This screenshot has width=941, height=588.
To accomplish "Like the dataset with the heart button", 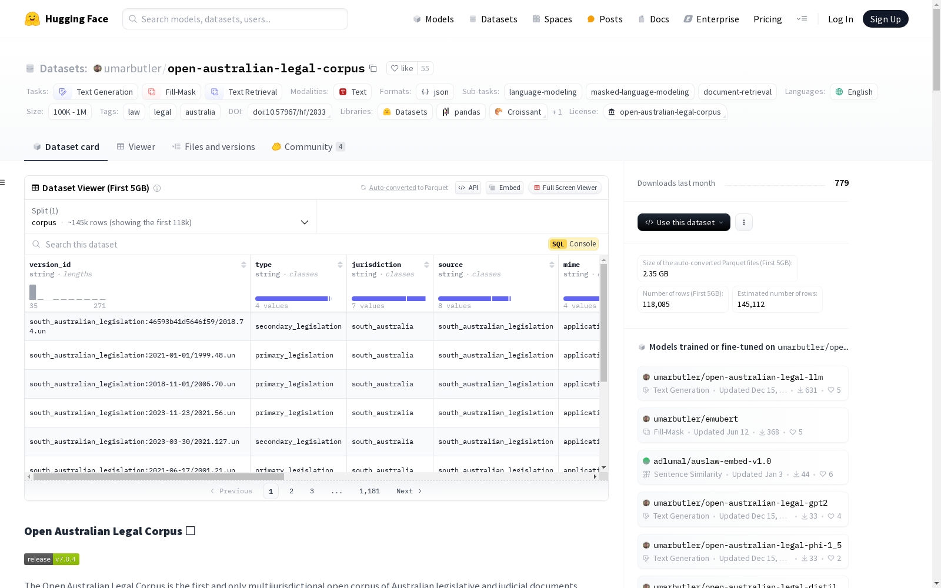I will 402,68.
